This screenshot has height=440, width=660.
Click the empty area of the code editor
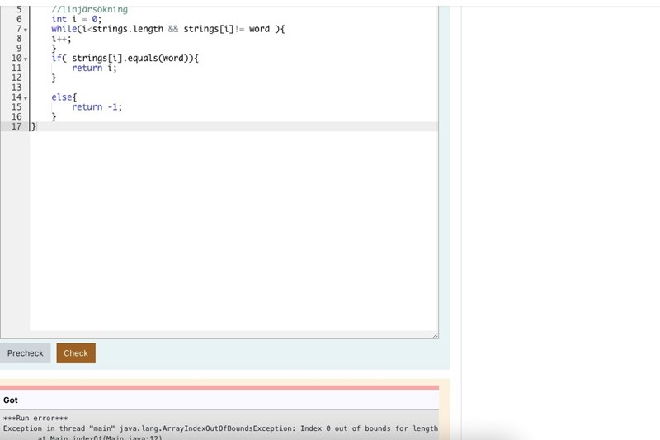(231, 231)
